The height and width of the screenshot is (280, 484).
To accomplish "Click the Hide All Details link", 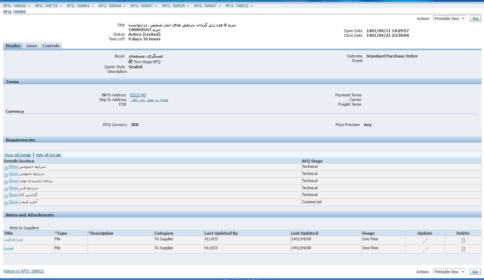I will [48, 155].
